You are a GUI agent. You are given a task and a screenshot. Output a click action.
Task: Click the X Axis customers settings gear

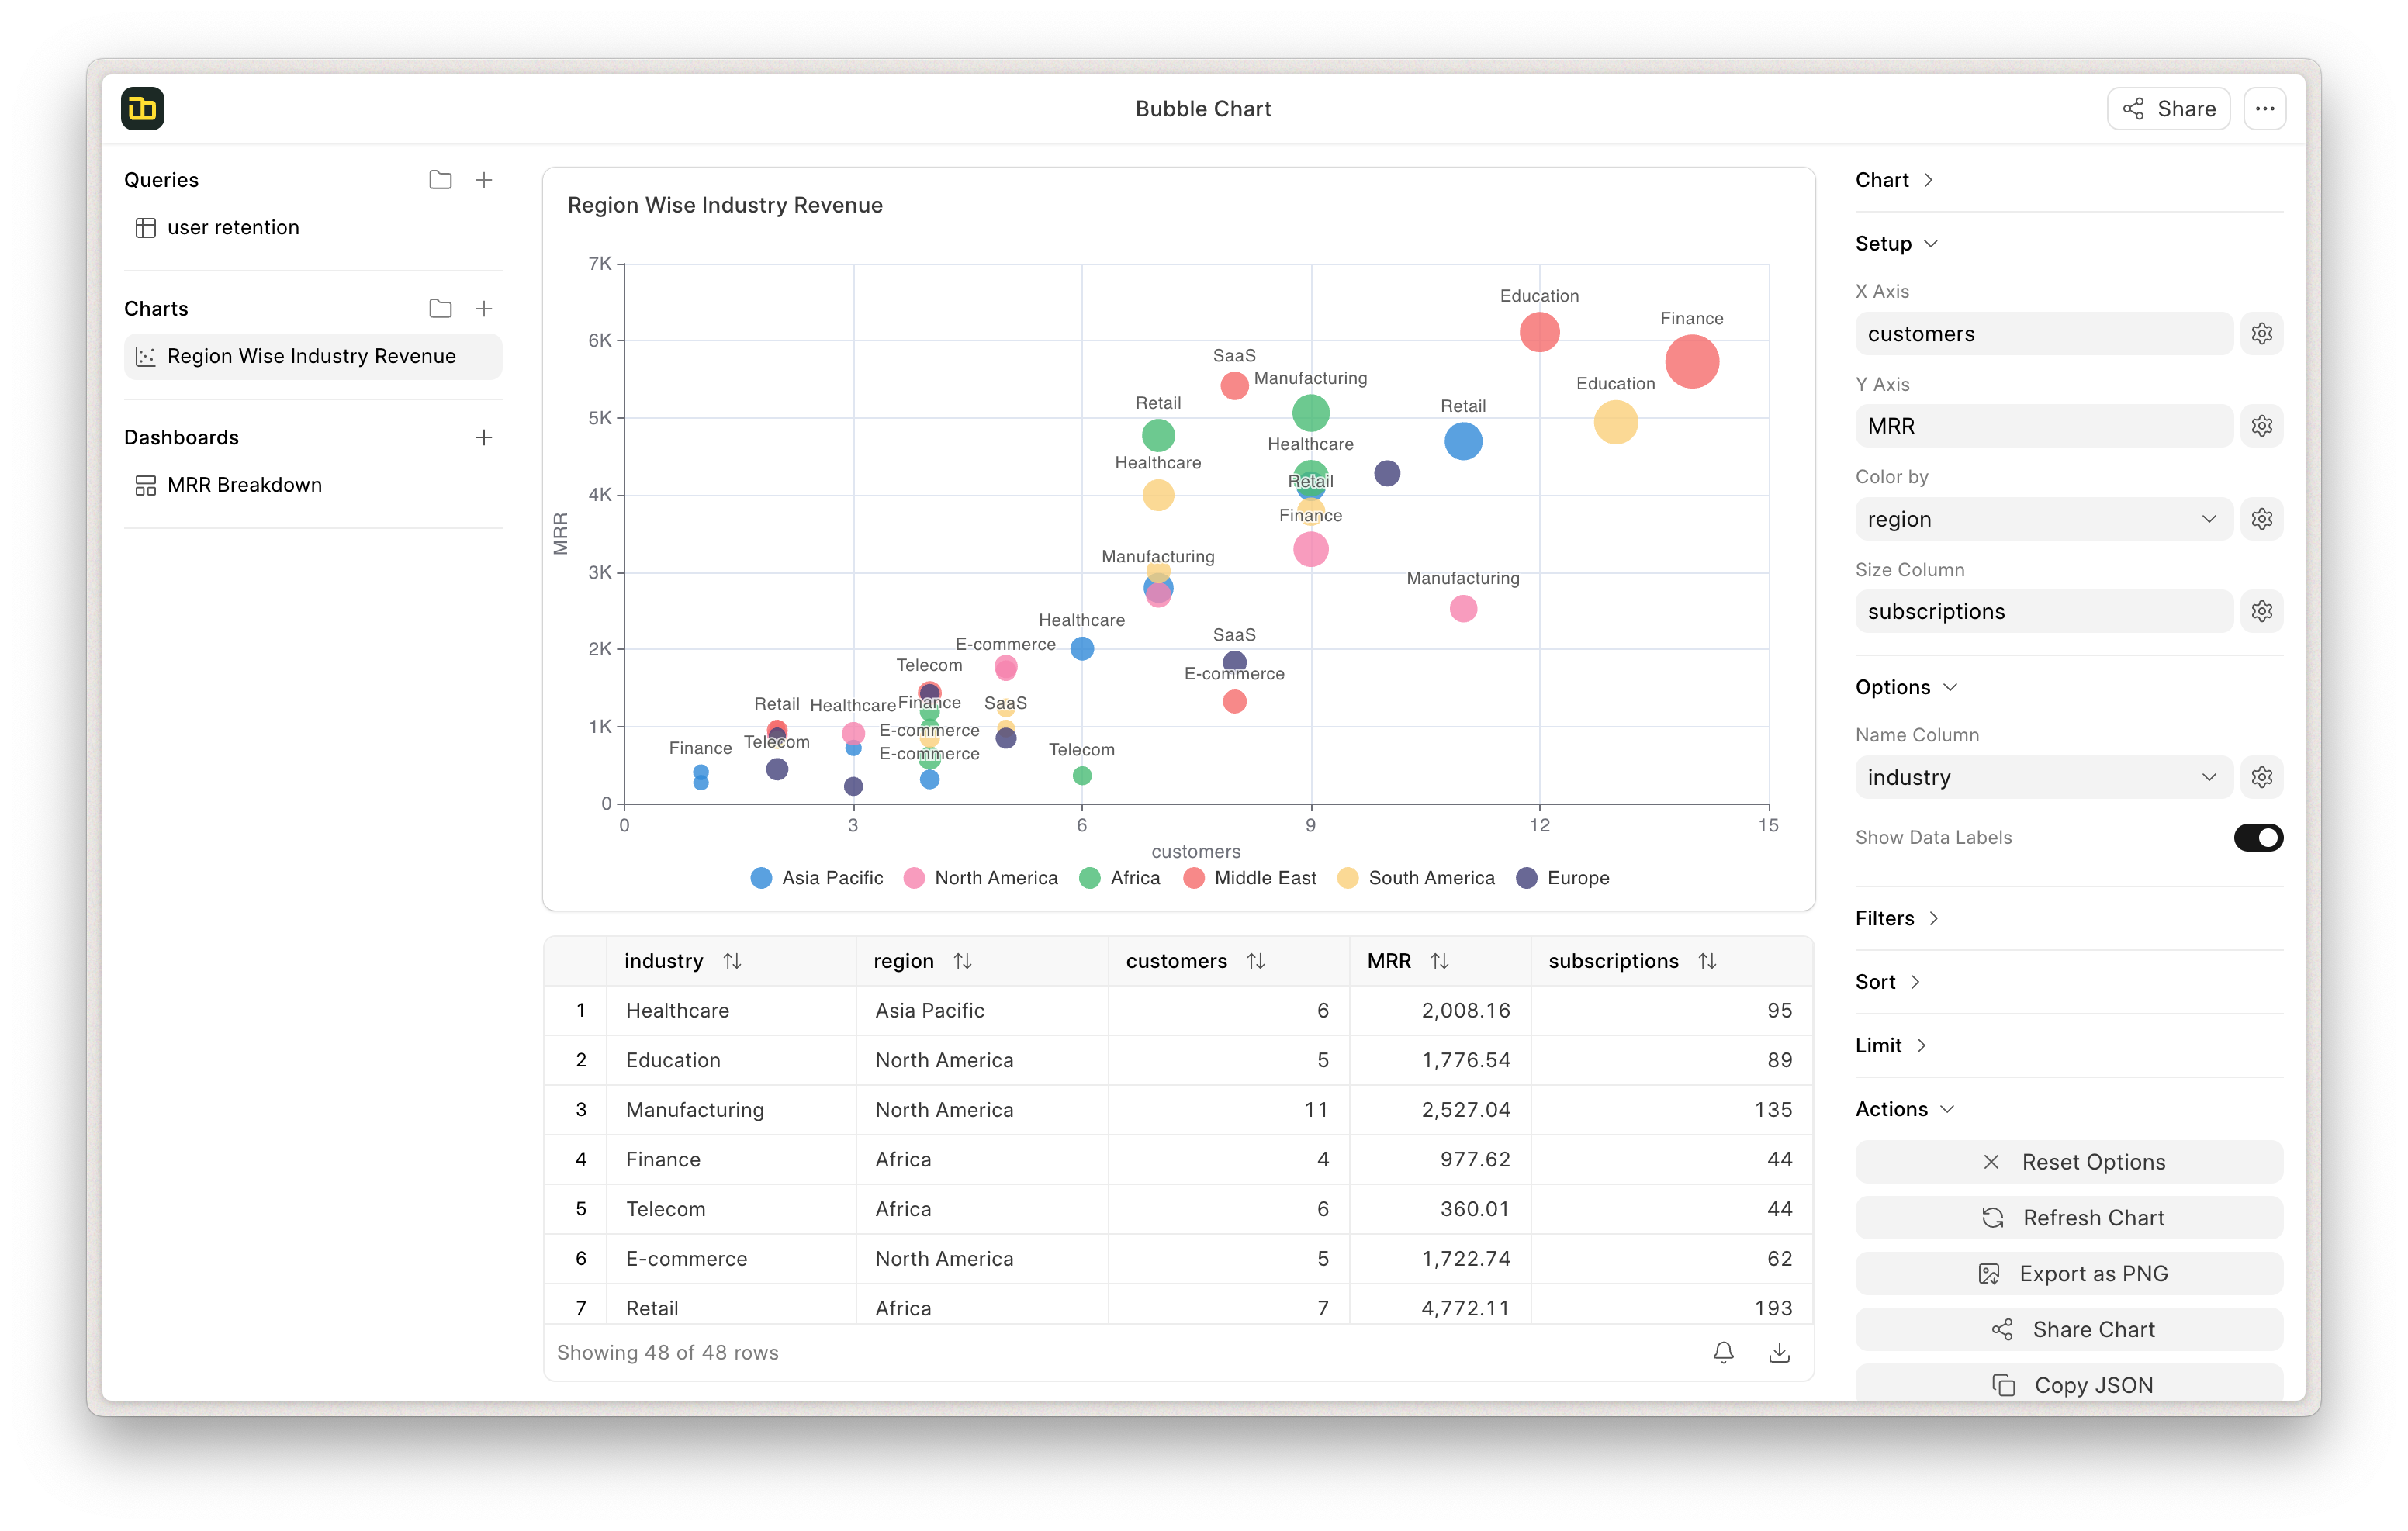pos(2261,334)
